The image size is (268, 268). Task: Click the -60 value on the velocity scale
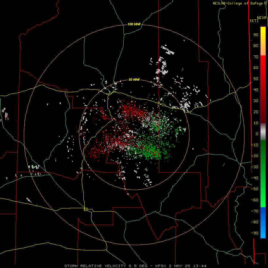pyautogui.click(x=255, y=200)
